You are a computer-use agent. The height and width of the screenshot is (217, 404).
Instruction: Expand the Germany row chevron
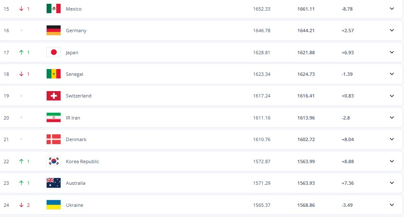392,31
